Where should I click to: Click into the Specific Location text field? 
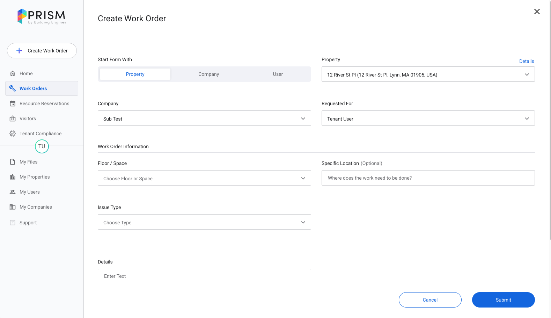(428, 178)
